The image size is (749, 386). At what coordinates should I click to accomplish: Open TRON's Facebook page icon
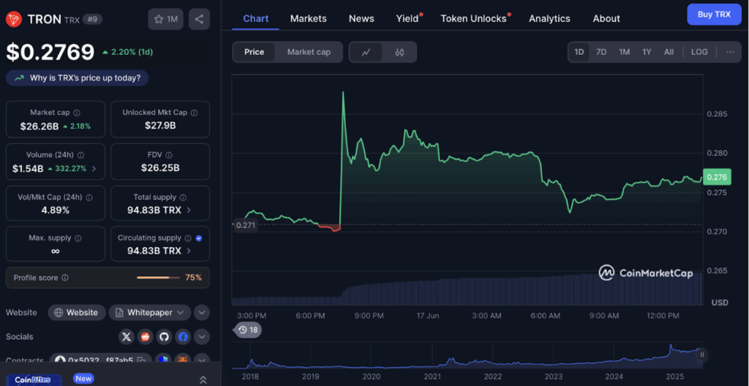click(182, 336)
